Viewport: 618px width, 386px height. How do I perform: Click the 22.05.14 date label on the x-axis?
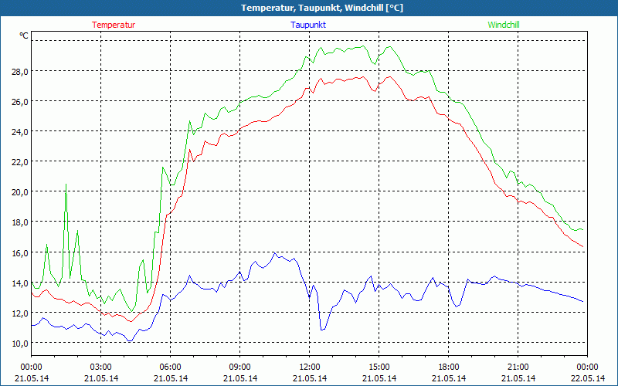coord(588,378)
